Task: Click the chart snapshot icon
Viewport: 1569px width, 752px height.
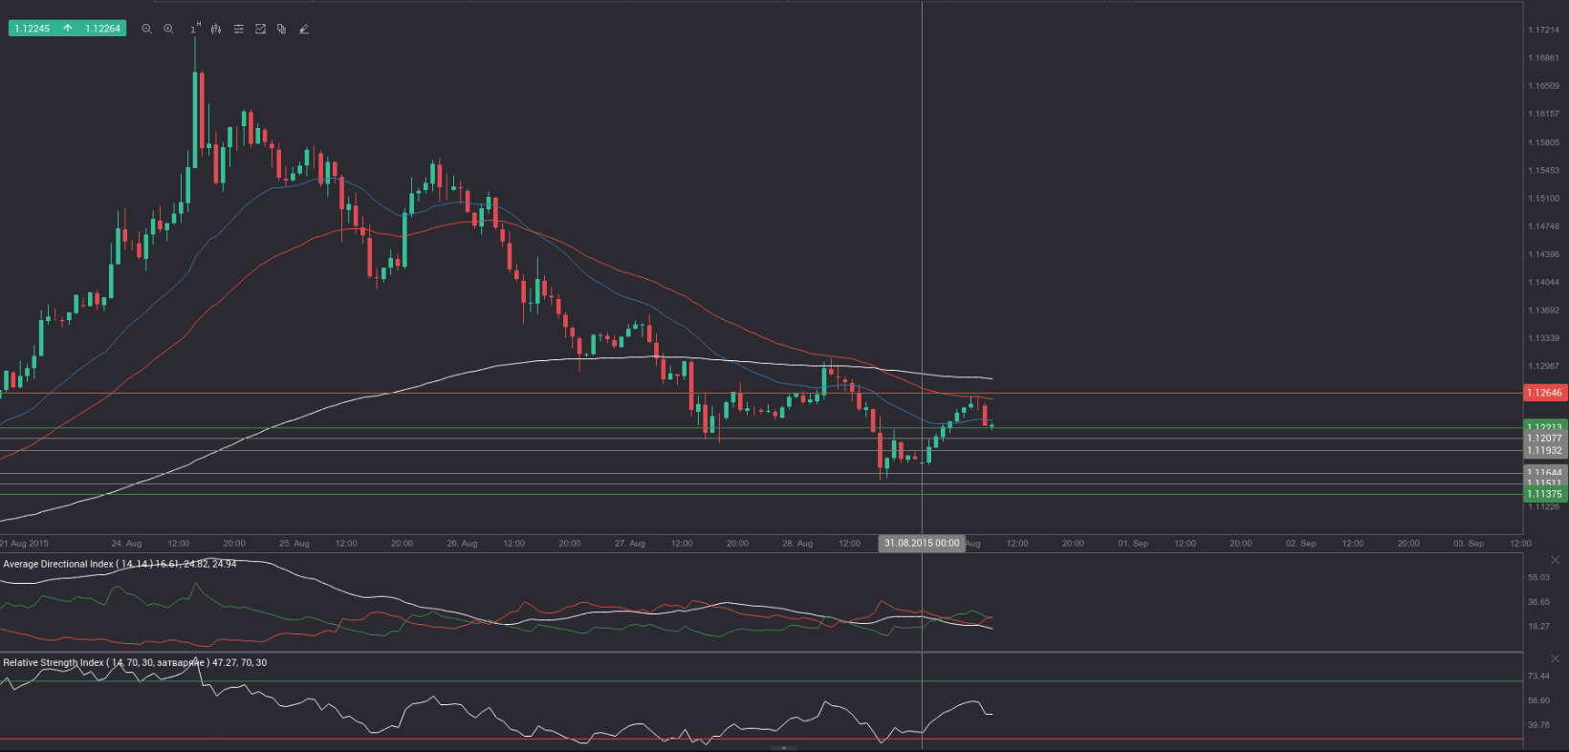Action: (260, 29)
